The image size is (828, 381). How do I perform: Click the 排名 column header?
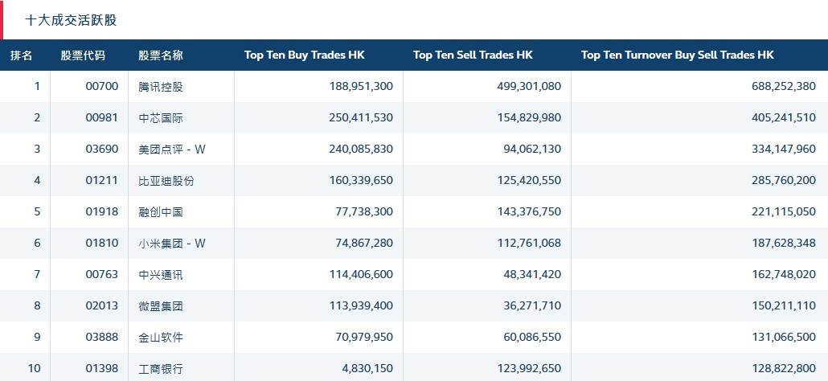coord(22,55)
